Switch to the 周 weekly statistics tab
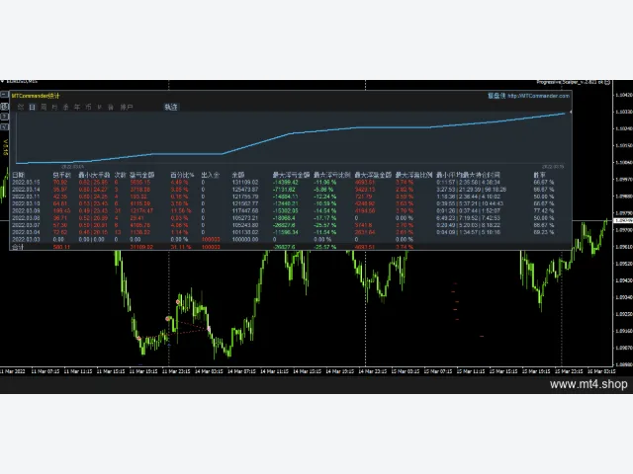Screen dimensions: 633x474 (44, 108)
